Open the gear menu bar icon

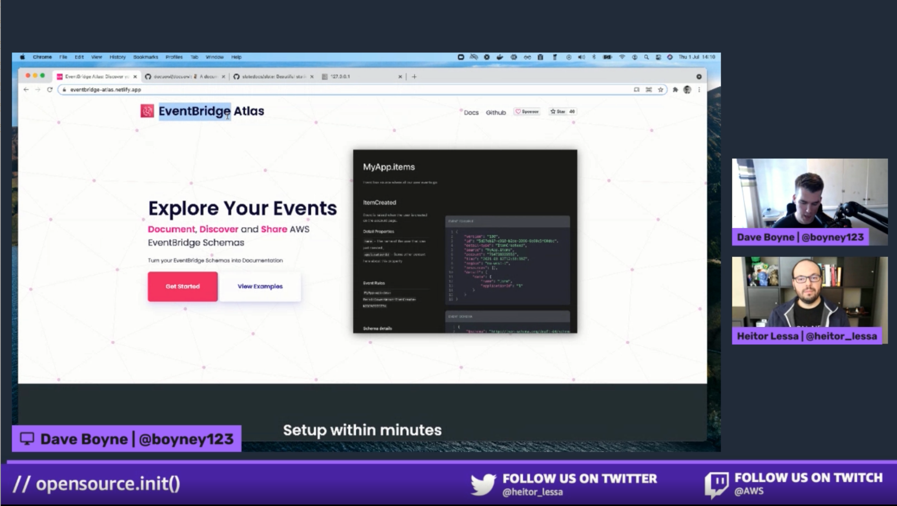(x=487, y=57)
